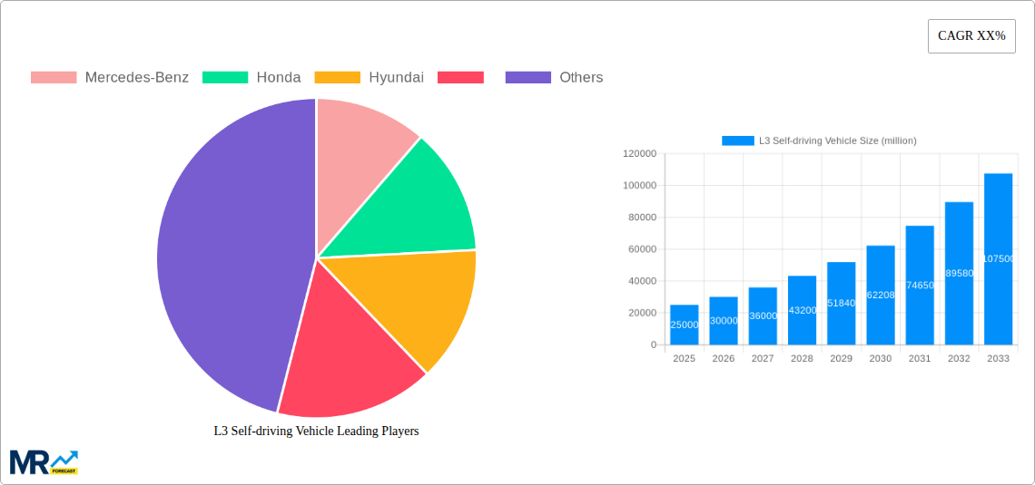Viewport: 1035px width, 485px height.
Task: Click the L3 Self-driving Vehicle Size legend swatch
Action: [x=738, y=141]
